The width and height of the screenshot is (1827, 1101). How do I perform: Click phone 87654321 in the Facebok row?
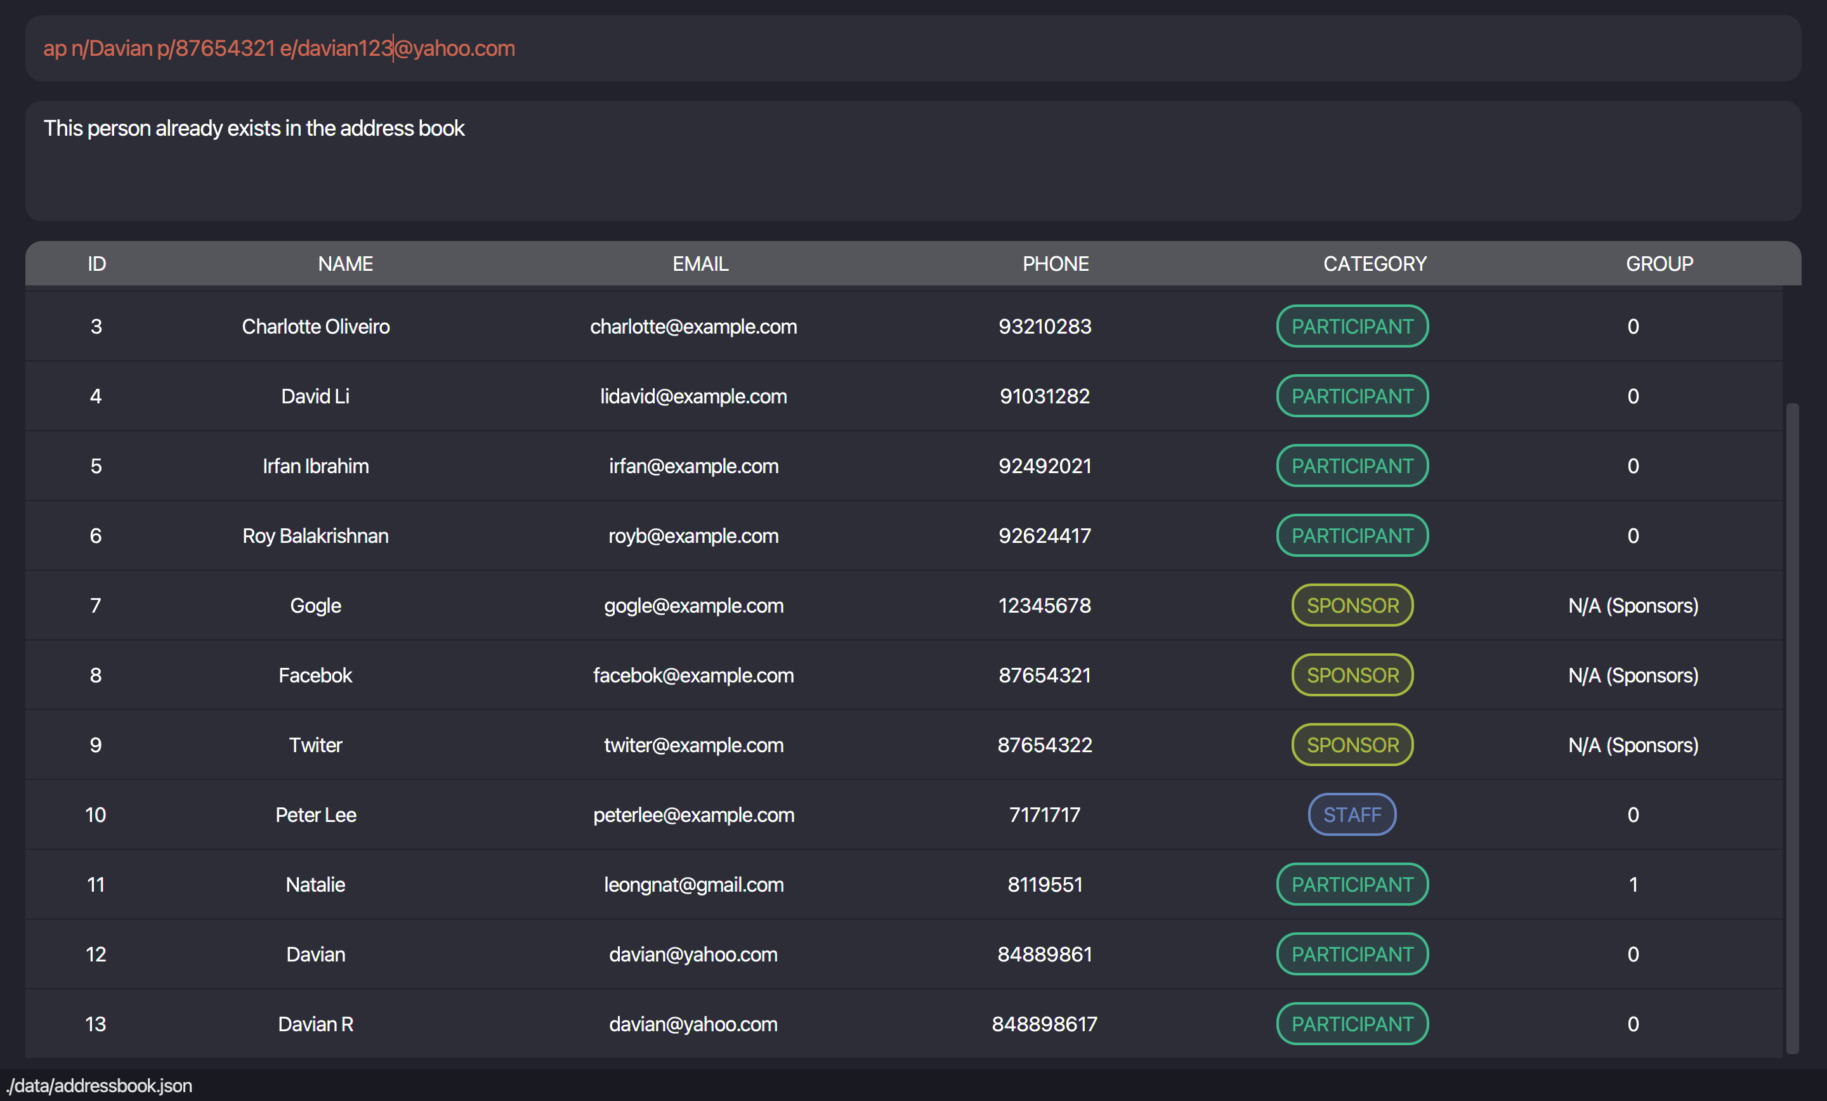tap(1045, 675)
